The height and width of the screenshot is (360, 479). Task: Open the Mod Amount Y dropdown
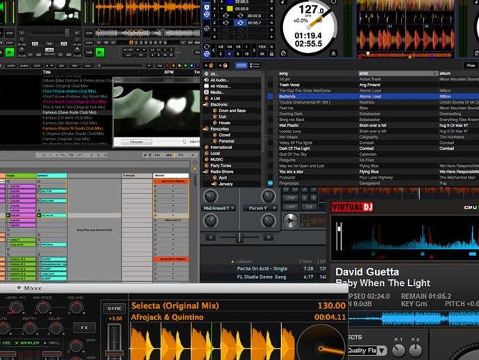[219, 208]
